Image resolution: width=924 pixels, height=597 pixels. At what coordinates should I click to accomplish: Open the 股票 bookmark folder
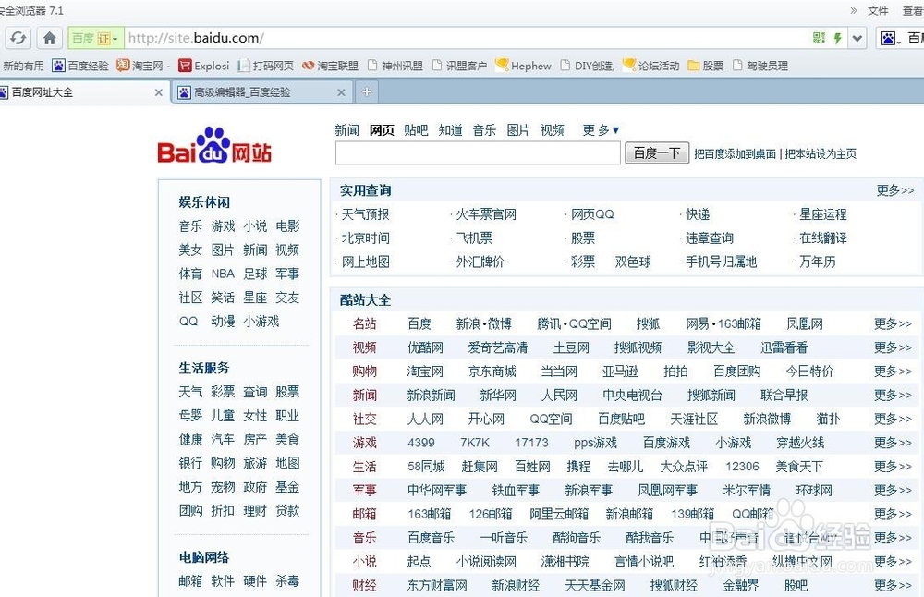(x=705, y=66)
